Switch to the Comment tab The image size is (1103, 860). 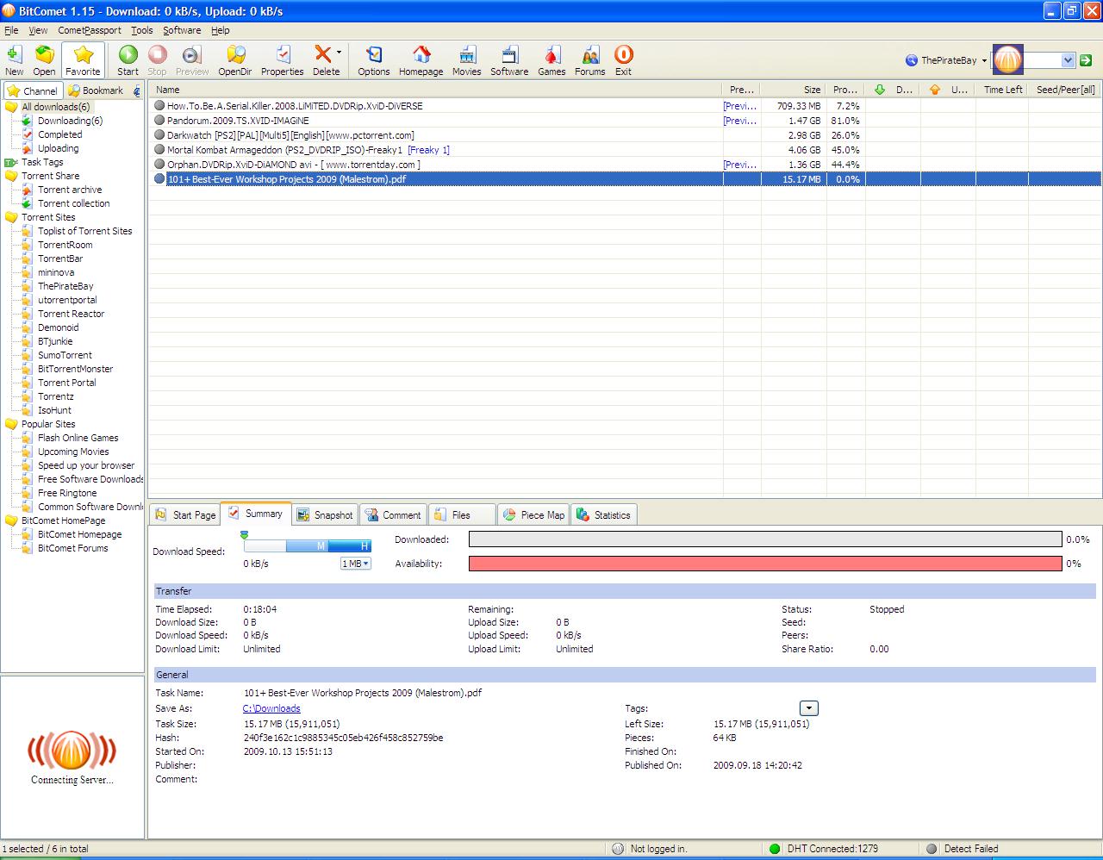pos(393,514)
